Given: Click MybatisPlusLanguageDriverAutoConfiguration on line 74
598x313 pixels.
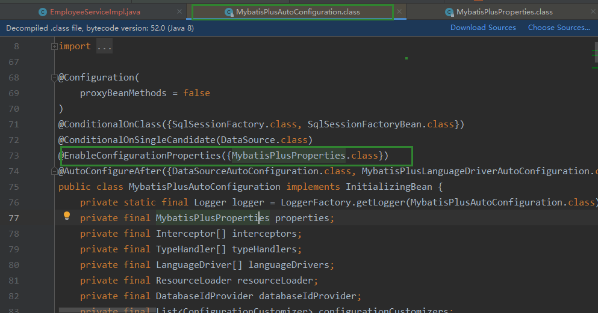Looking at the screenshot, I should [x=475, y=171].
